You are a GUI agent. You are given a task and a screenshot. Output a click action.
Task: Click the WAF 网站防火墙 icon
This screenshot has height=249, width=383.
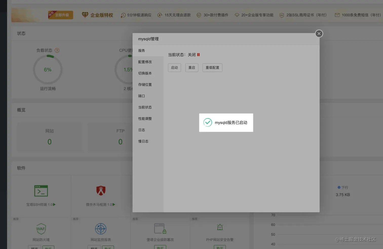pos(41,229)
